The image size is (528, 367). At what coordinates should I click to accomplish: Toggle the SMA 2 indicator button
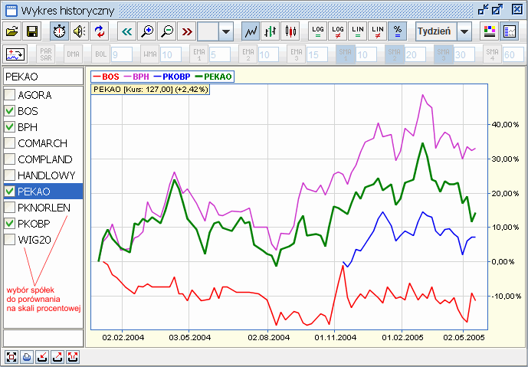(x=395, y=54)
